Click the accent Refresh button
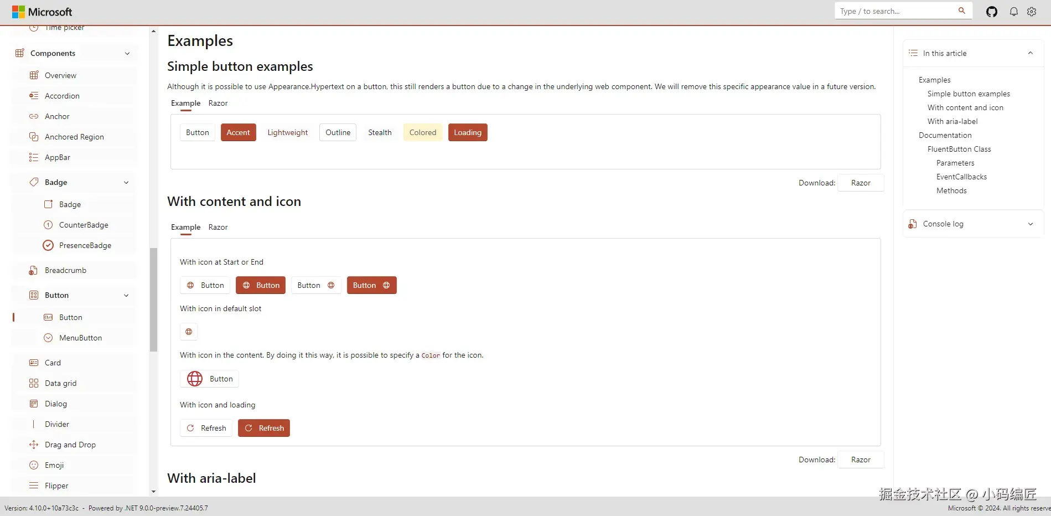The image size is (1051, 516). 264,428
